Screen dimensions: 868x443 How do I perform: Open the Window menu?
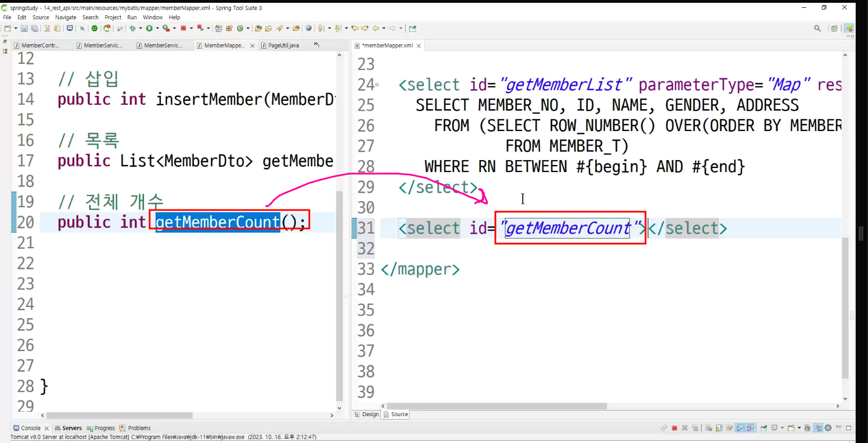(152, 17)
